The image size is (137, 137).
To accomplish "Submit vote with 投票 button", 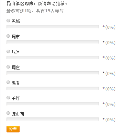I will pyautogui.click(x=13, y=129).
